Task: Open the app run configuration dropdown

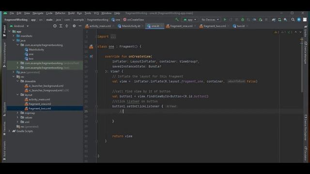Action: [x=190, y=19]
